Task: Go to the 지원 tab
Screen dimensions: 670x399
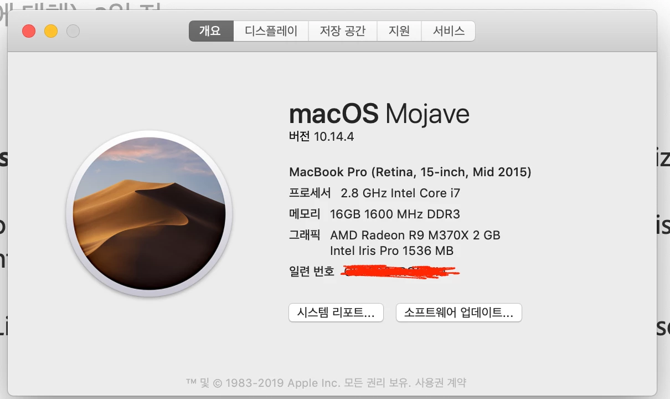Action: point(399,31)
